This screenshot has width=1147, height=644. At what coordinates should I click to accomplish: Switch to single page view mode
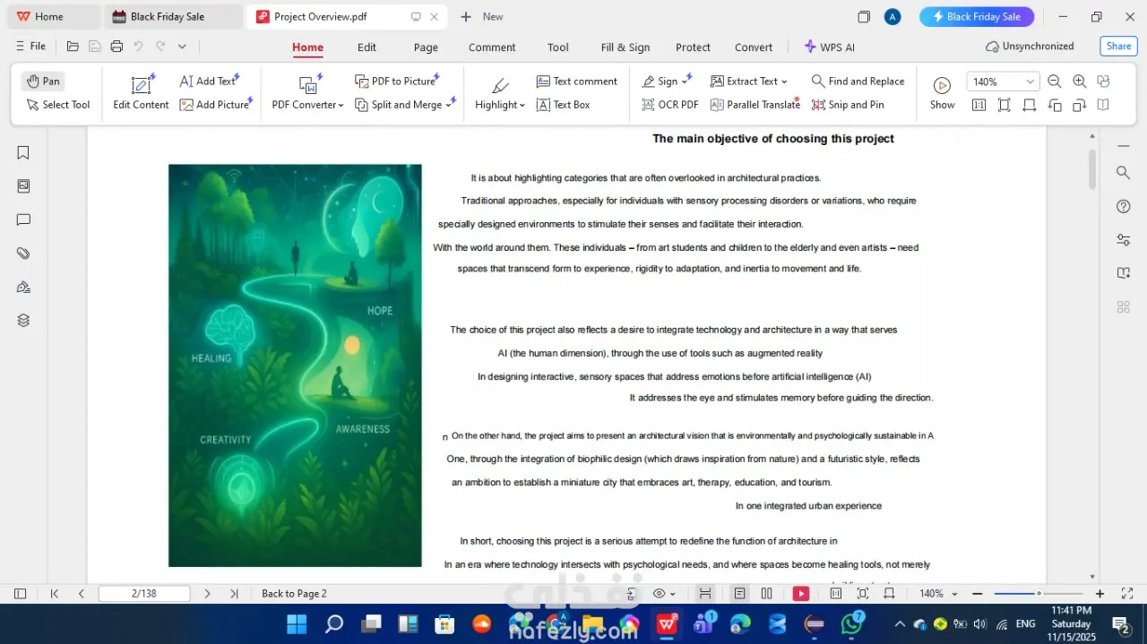tap(739, 594)
